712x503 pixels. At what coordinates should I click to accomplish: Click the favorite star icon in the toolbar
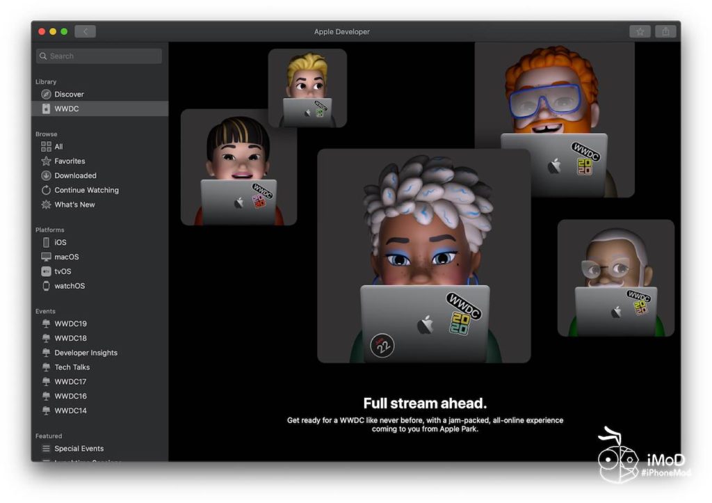[x=640, y=31]
